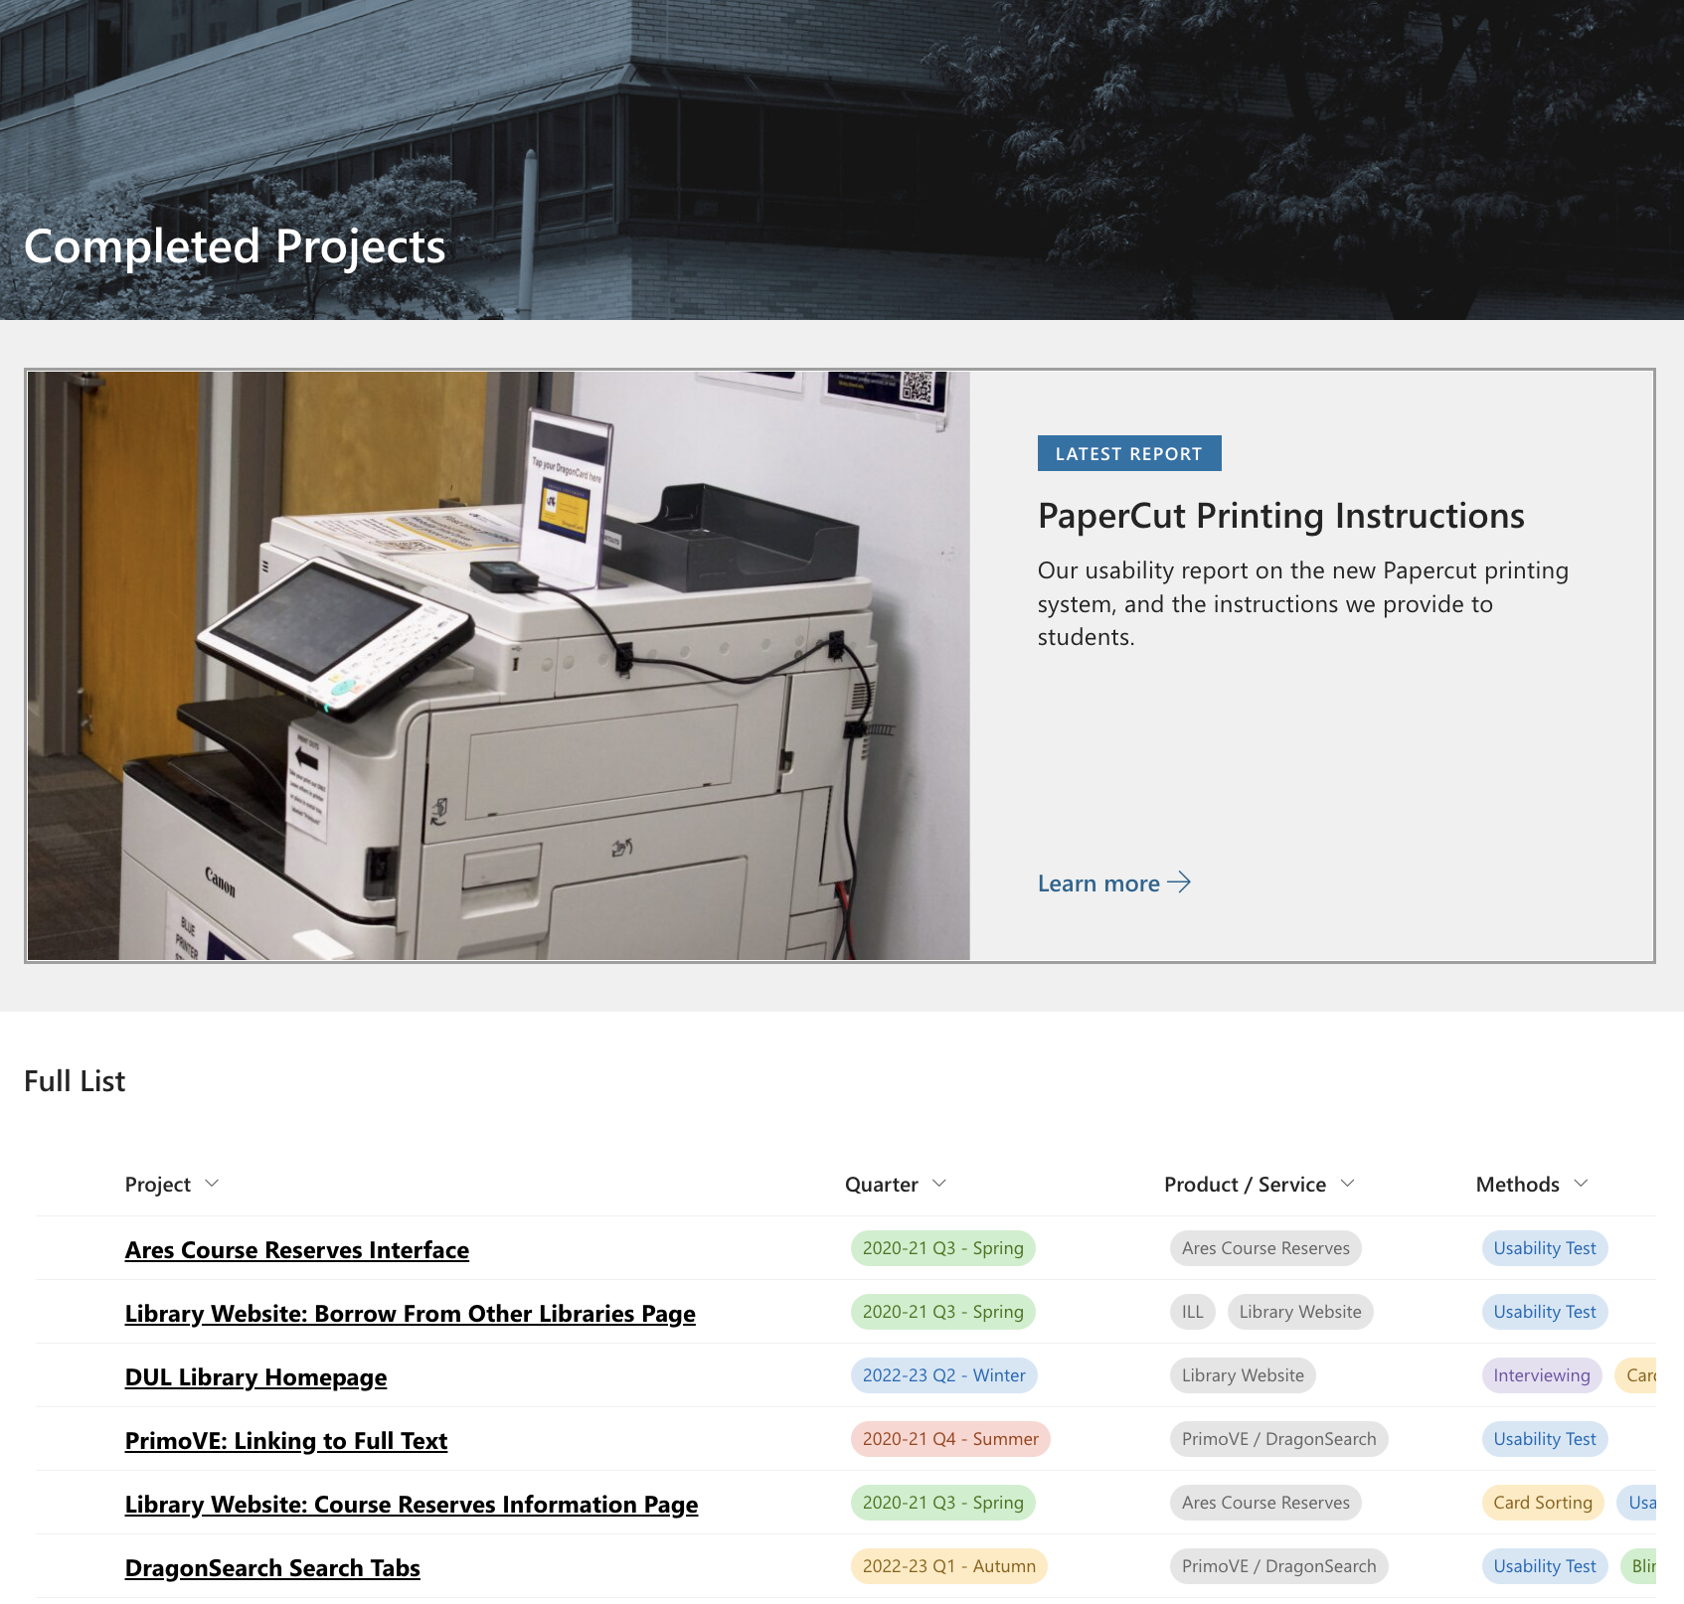Image resolution: width=1684 pixels, height=1604 pixels.
Task: Open DragonSearch Search Tabs project
Action: tap(272, 1567)
